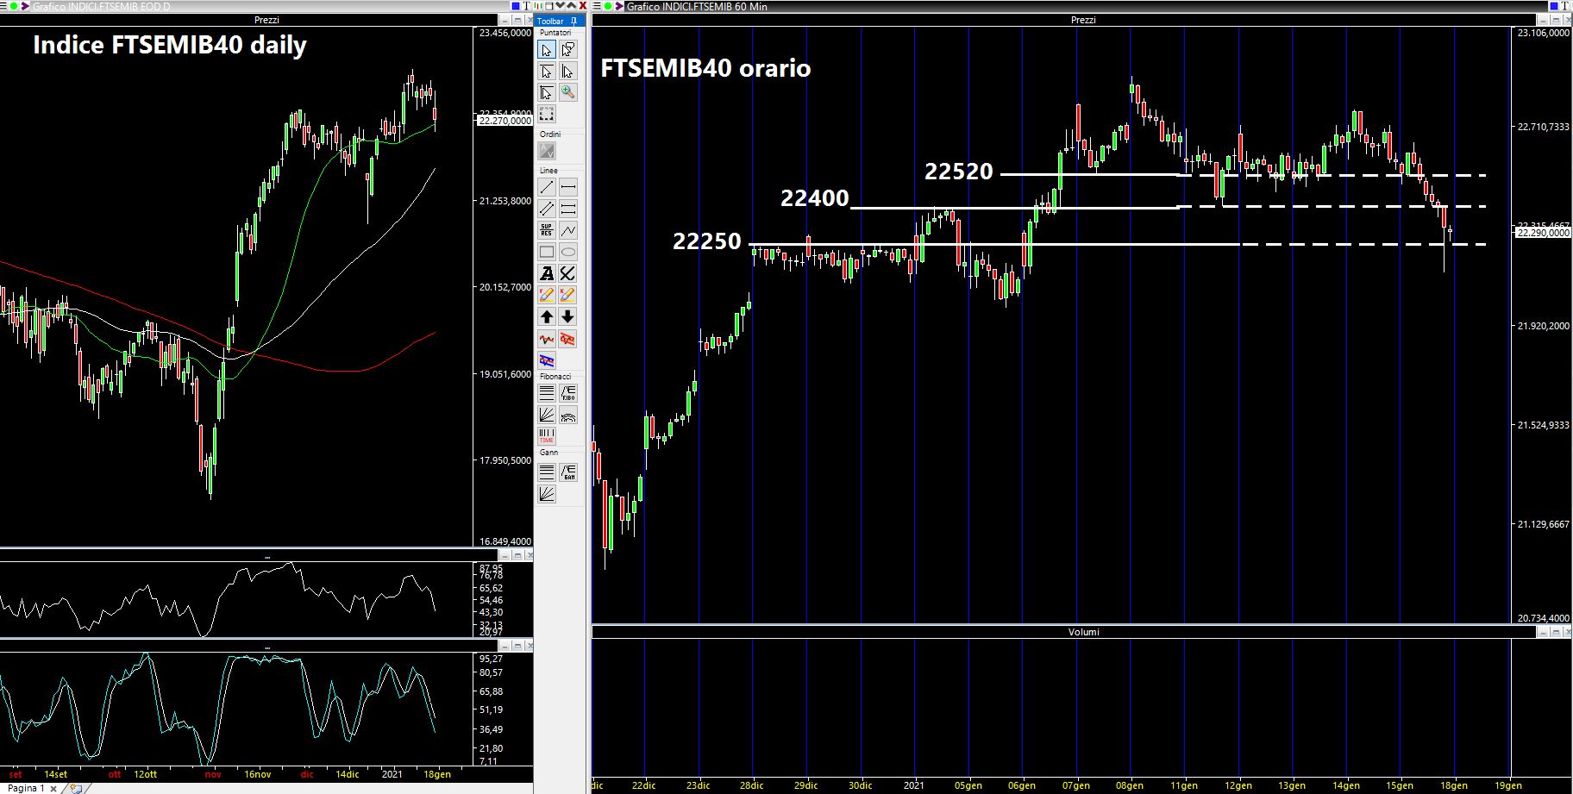Image resolution: width=1573 pixels, height=794 pixels.
Task: Select the arrow pointer tool in Puntatori
Action: [x=547, y=50]
